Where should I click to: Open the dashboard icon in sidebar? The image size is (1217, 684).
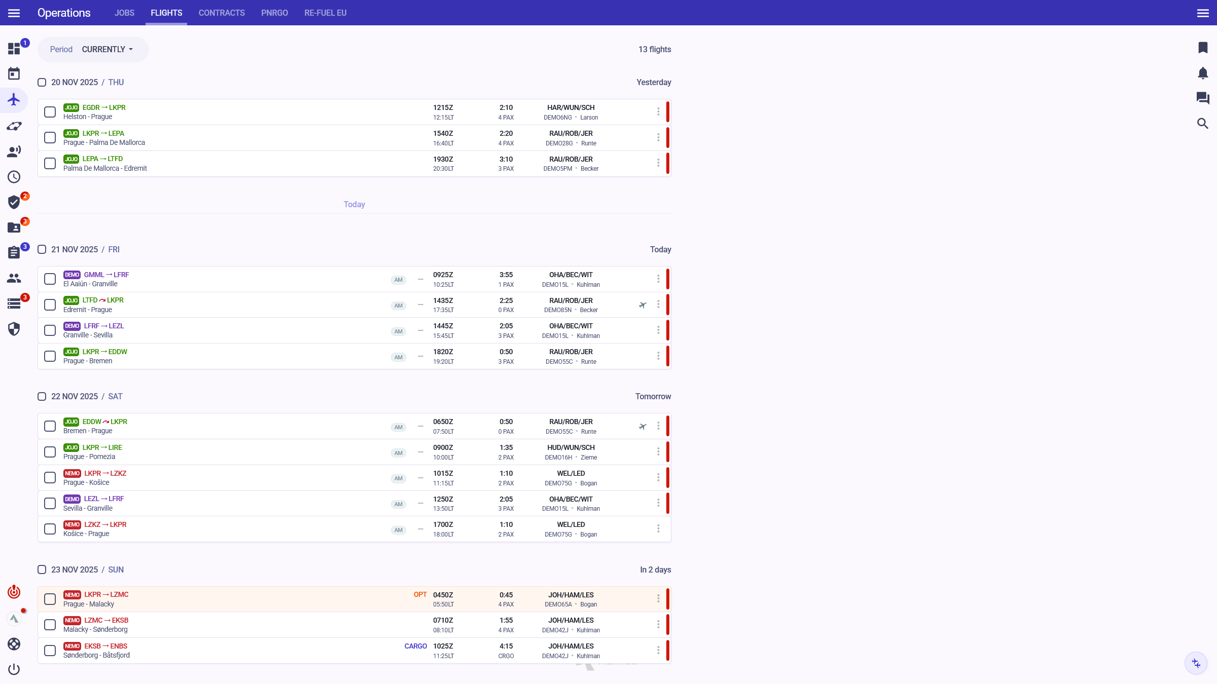(x=14, y=49)
